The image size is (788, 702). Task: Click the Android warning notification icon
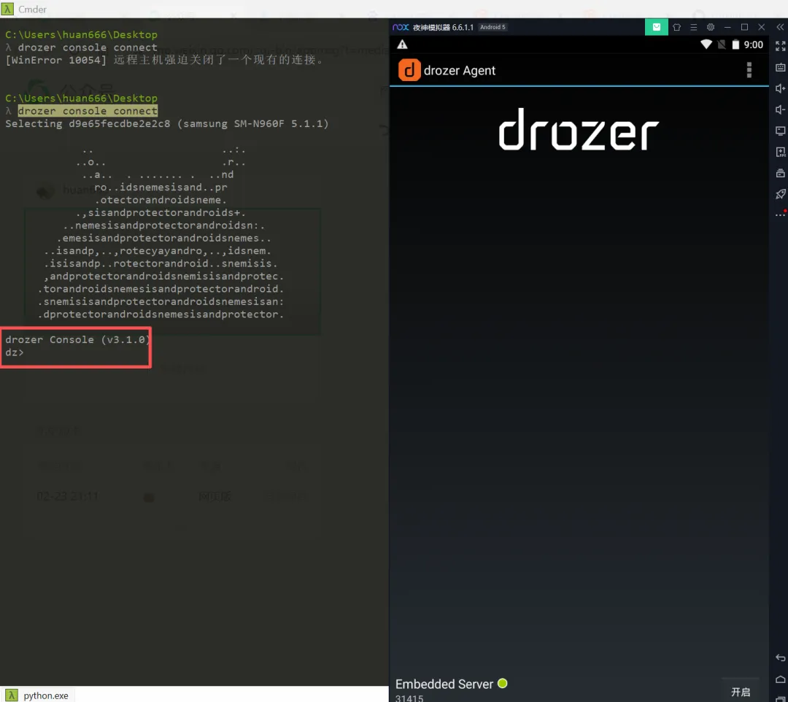[x=402, y=45]
